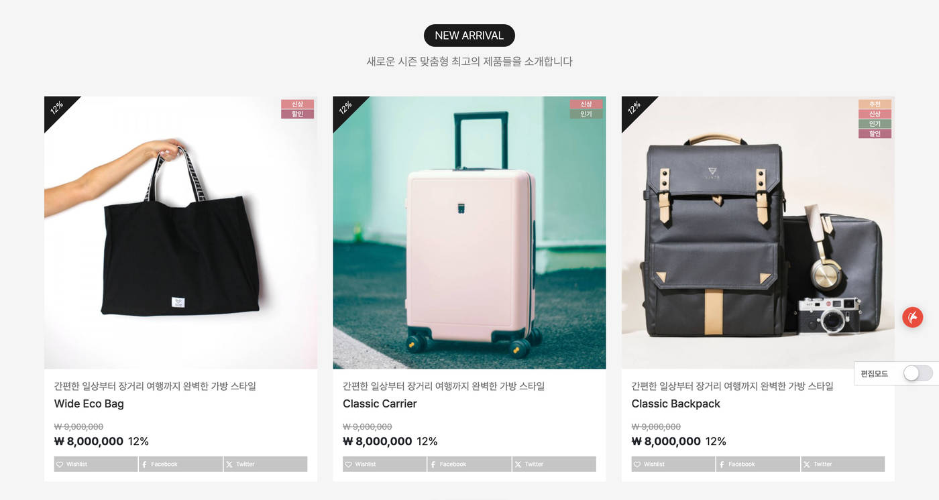
Task: Add Classic Backpack to Wishlist
Action: (673, 464)
